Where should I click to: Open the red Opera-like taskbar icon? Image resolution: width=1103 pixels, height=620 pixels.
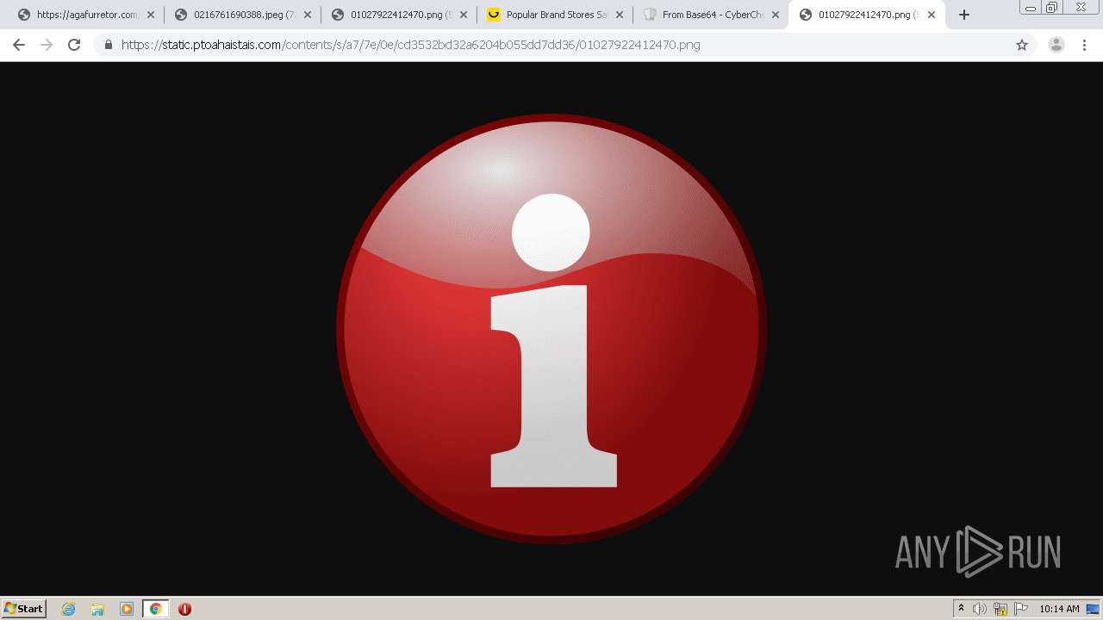pos(184,609)
